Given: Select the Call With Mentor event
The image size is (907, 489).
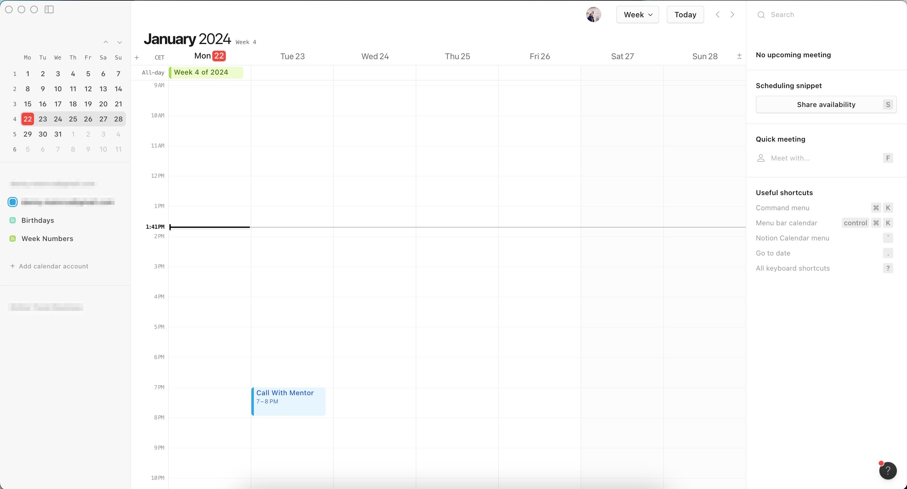Looking at the screenshot, I should (288, 401).
